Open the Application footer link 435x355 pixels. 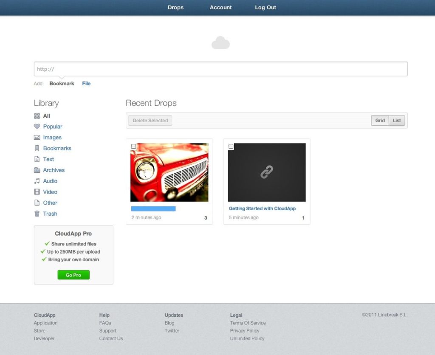pos(45,323)
